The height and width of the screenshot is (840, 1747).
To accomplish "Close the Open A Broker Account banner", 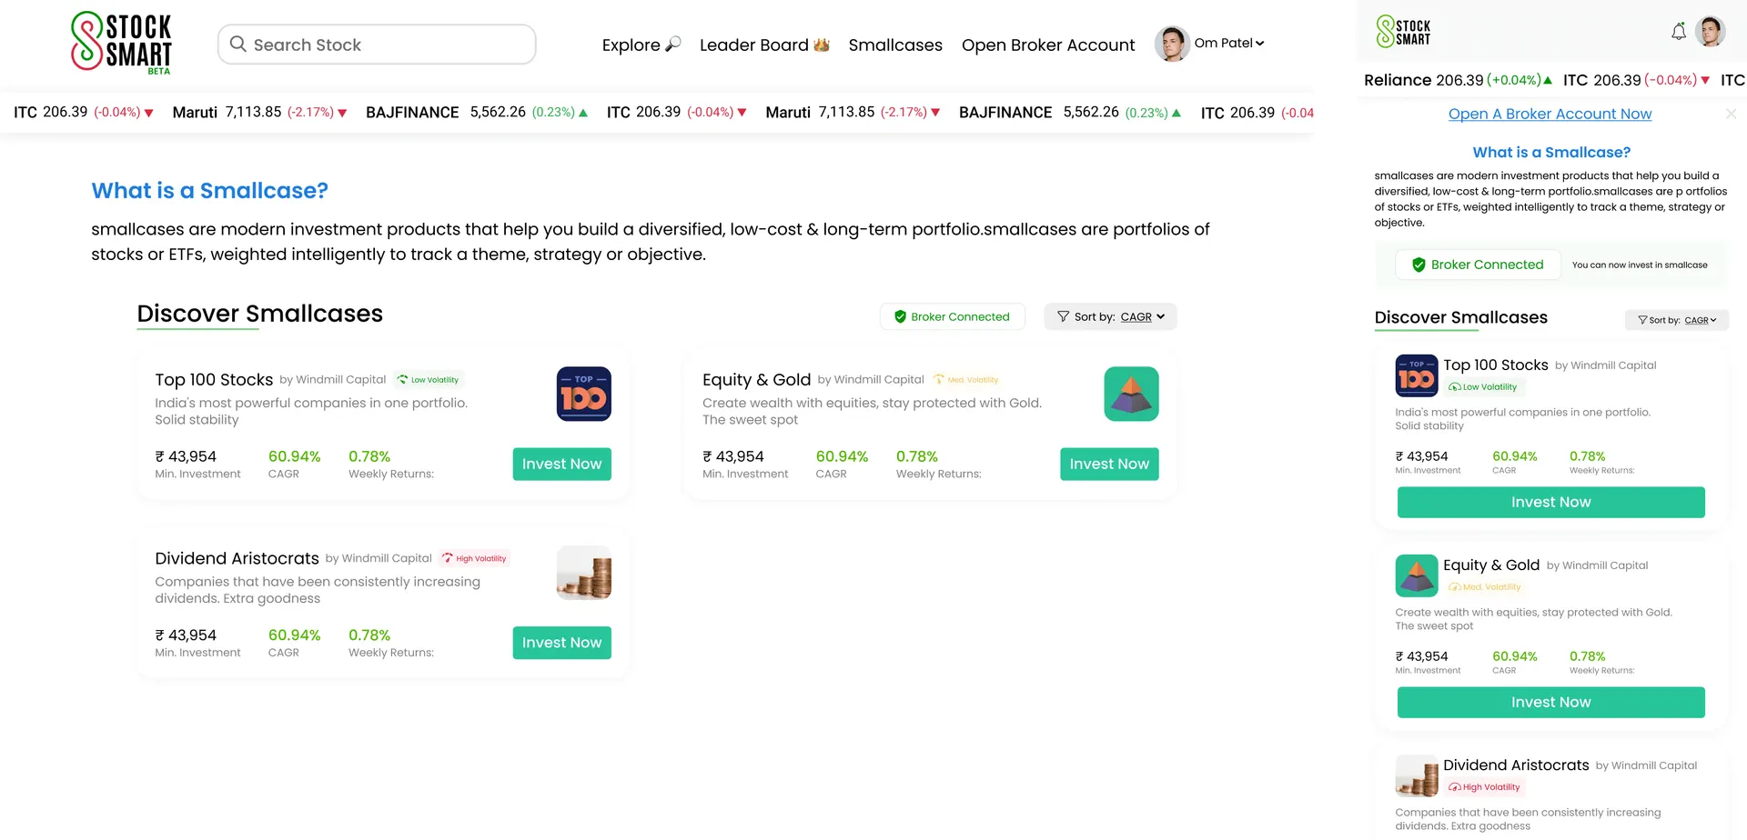I will pos(1731,114).
